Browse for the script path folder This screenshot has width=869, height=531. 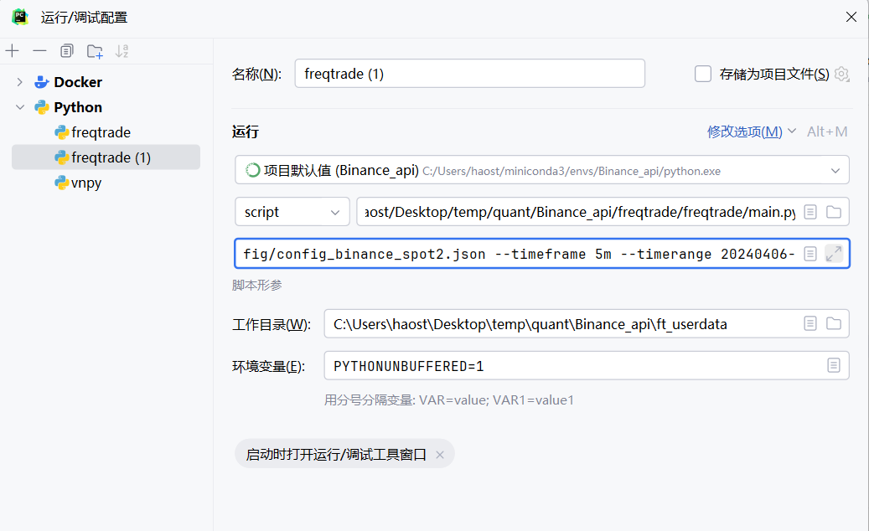(834, 212)
